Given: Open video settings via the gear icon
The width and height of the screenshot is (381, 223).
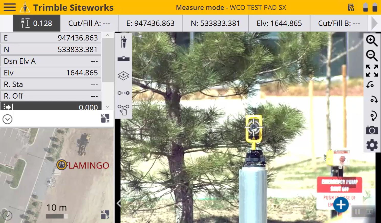Looking at the screenshot, I should click(x=372, y=145).
